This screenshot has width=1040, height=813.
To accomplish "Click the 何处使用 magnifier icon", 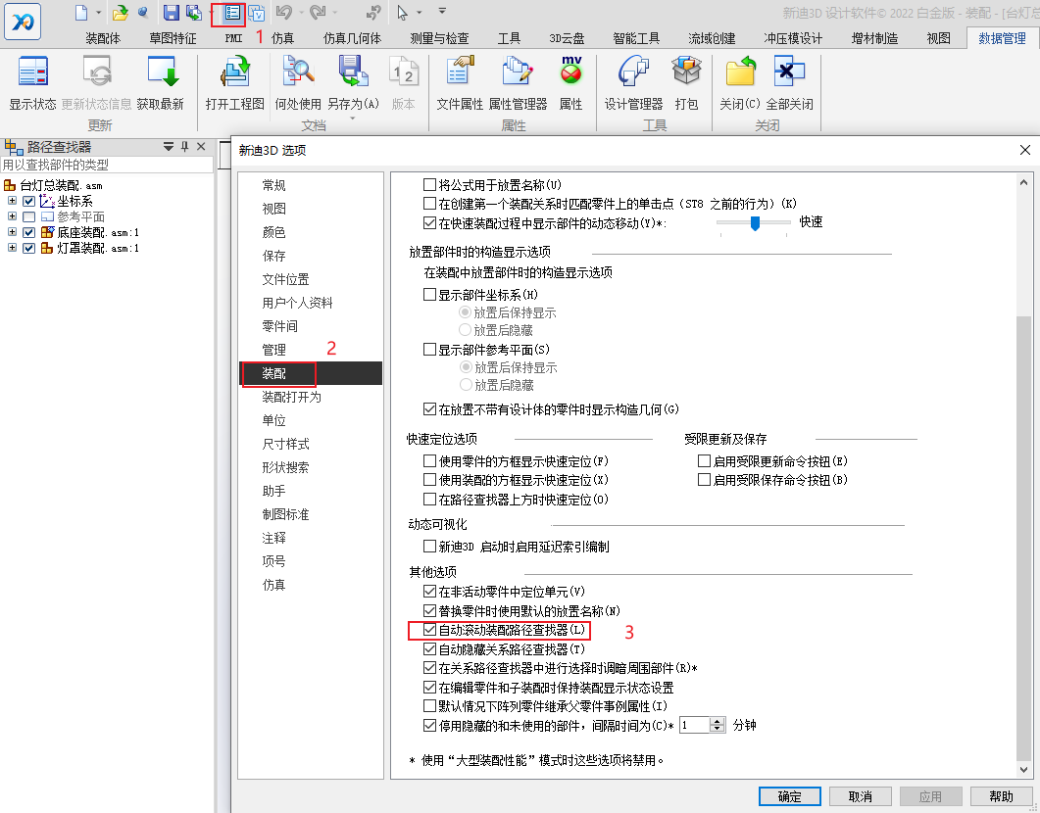I will pos(298,72).
